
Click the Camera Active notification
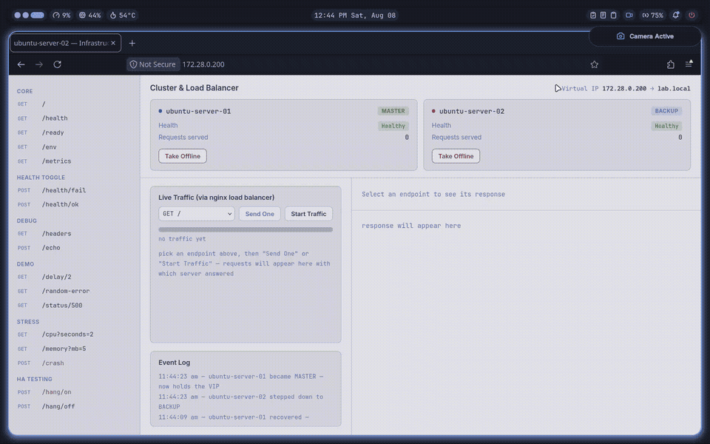click(x=645, y=36)
